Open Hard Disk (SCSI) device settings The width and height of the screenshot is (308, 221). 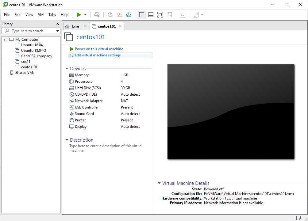point(88,88)
